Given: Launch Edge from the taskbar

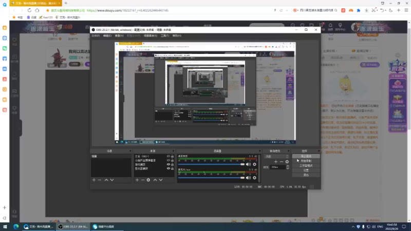Looking at the screenshot, I should [16, 226].
